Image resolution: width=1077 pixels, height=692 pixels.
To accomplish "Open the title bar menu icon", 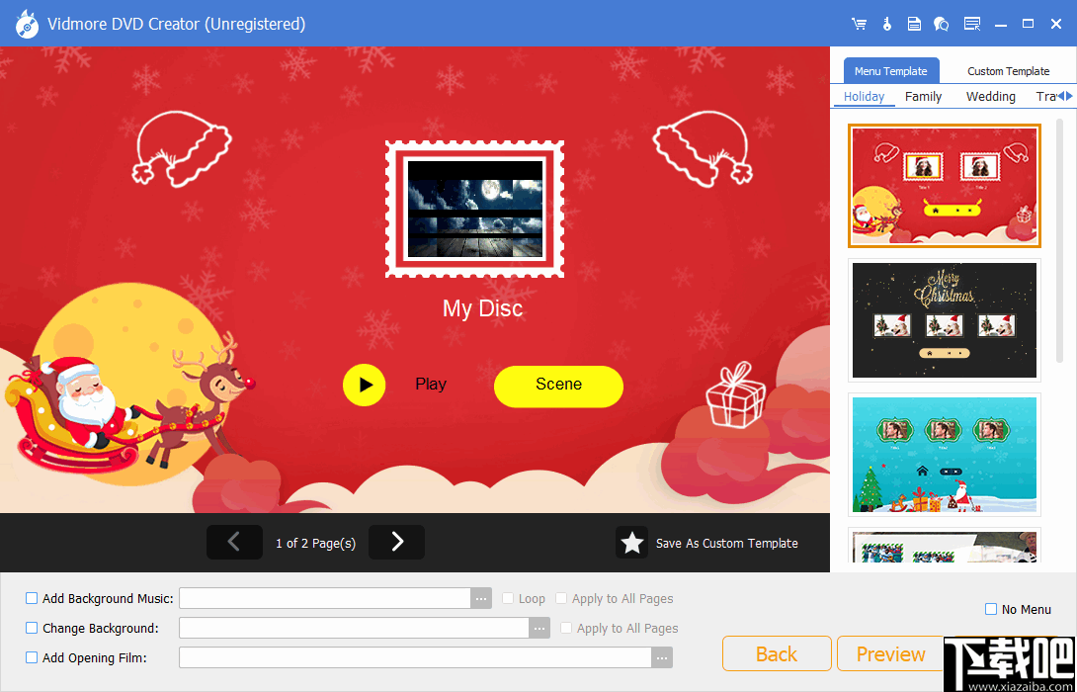I will pos(972,23).
